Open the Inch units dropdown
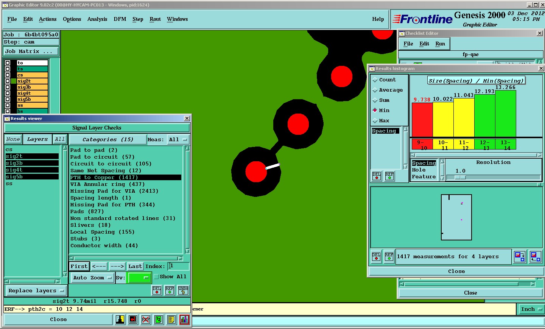This screenshot has width=545, height=329. coord(531,309)
